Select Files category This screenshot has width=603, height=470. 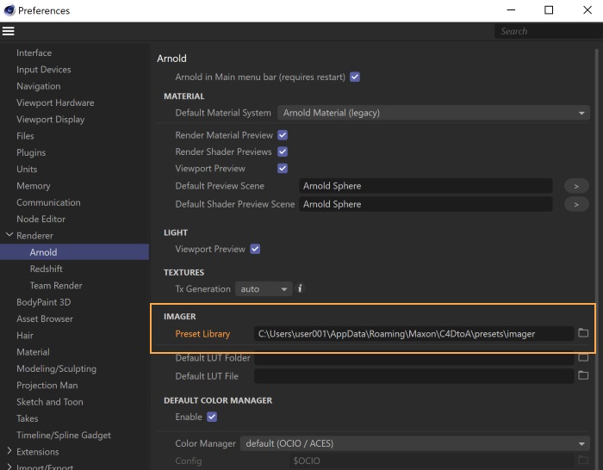25,136
